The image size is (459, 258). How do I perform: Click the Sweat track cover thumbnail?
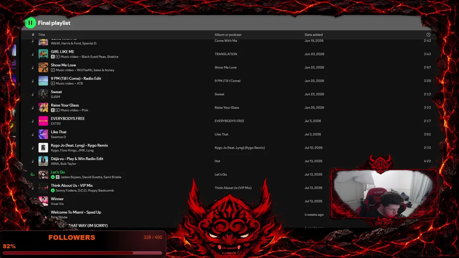43,94
